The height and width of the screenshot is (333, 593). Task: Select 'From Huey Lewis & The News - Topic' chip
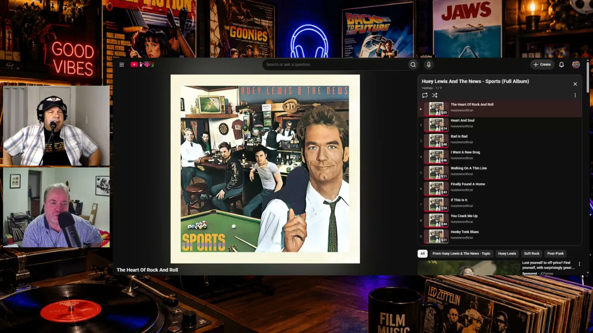[461, 253]
